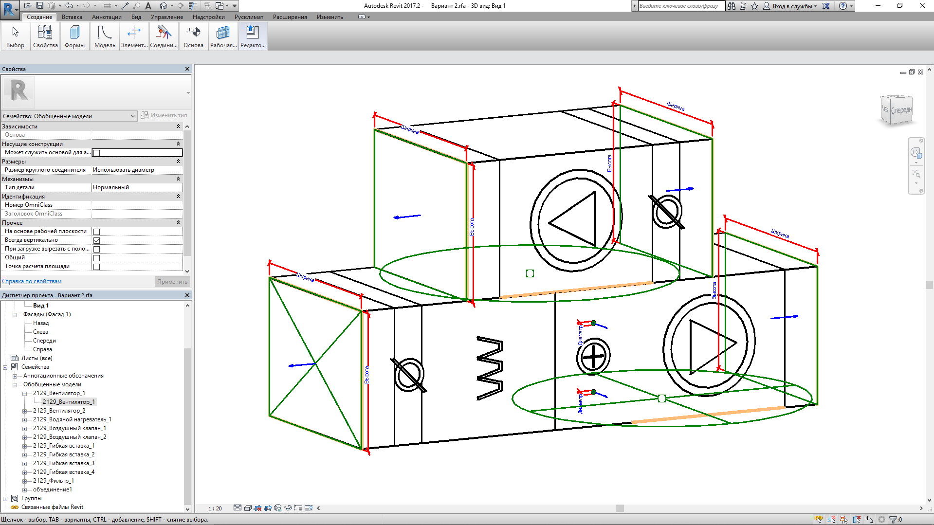Open the navigation wheel in the navigation bar

tap(916, 153)
